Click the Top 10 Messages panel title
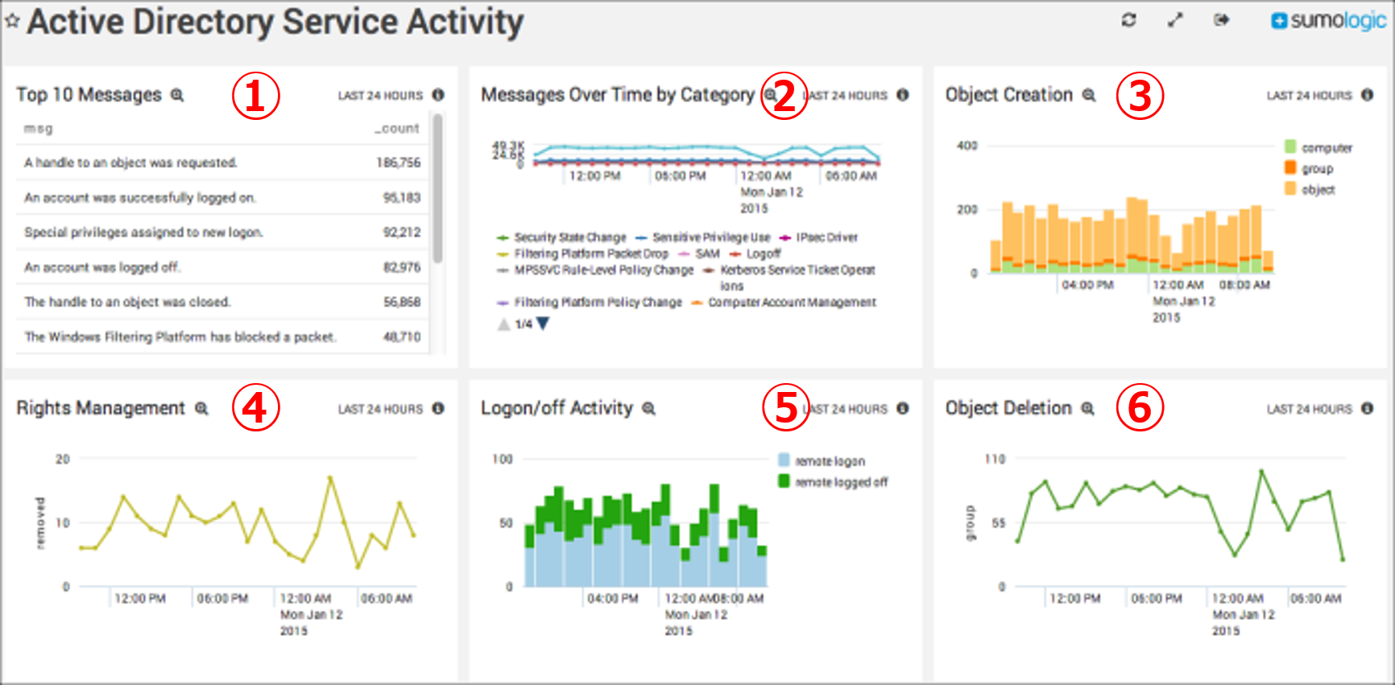The height and width of the screenshot is (685, 1395). click(x=89, y=95)
